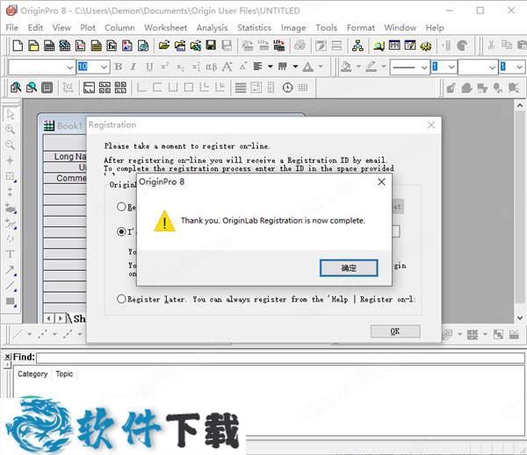The width and height of the screenshot is (527, 455).
Task: Click the New Graph icon
Action: coord(80,46)
